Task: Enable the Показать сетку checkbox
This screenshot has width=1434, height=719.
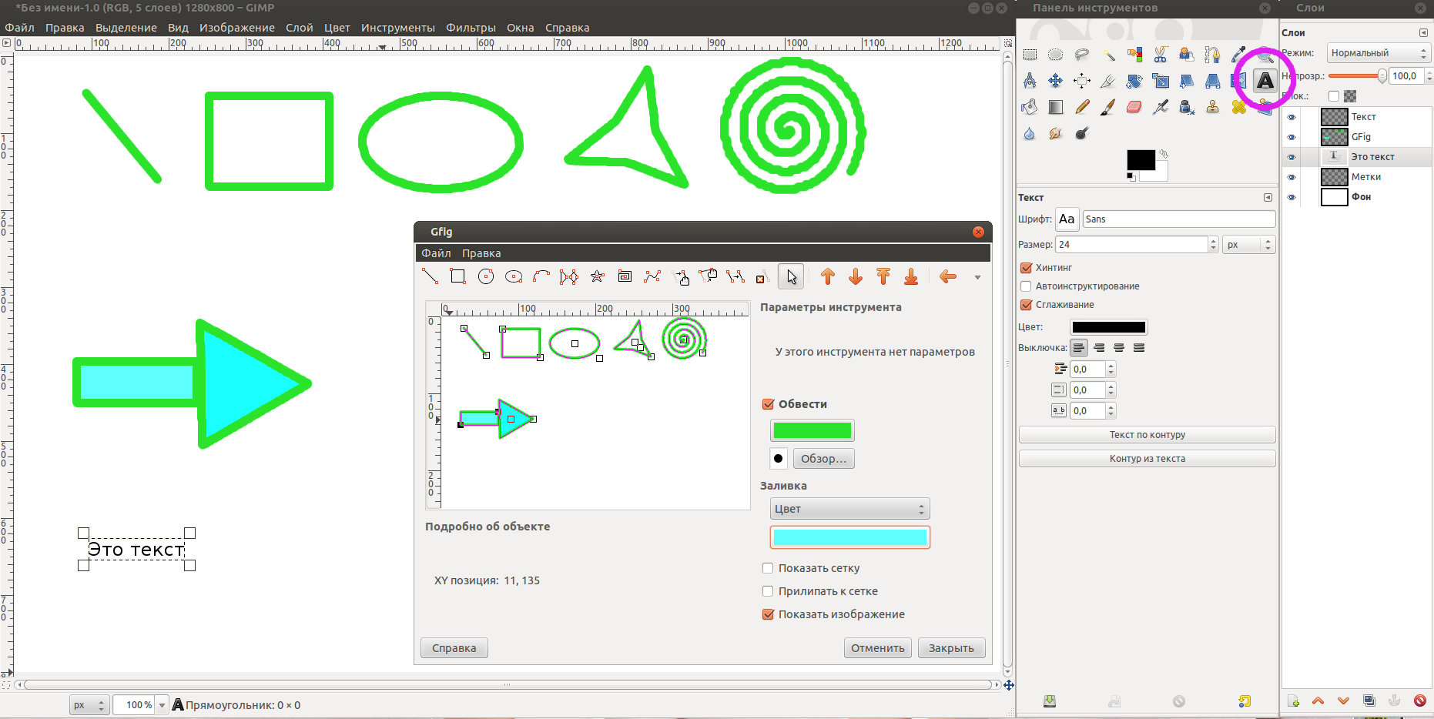Action: click(x=768, y=568)
